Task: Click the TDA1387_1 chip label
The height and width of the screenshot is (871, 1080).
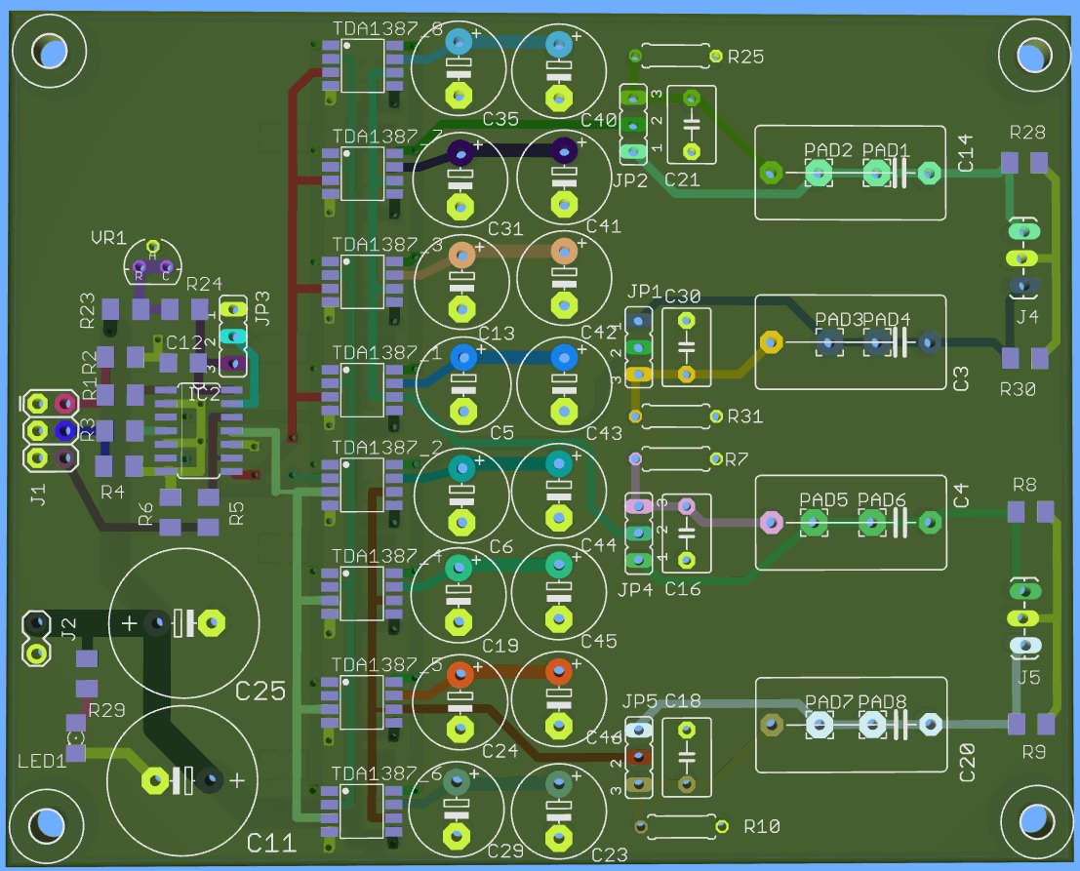Action: (x=387, y=352)
